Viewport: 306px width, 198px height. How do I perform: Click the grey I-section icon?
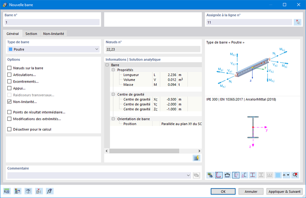[x=261, y=175]
